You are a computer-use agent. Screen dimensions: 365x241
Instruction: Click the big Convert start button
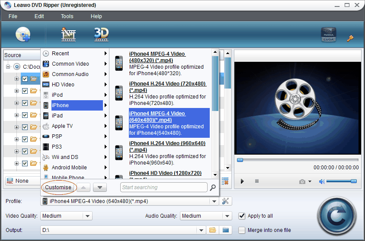click(x=336, y=216)
